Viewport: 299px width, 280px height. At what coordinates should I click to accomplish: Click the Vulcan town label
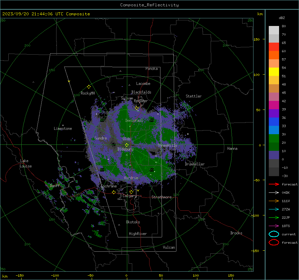[x=169, y=247]
